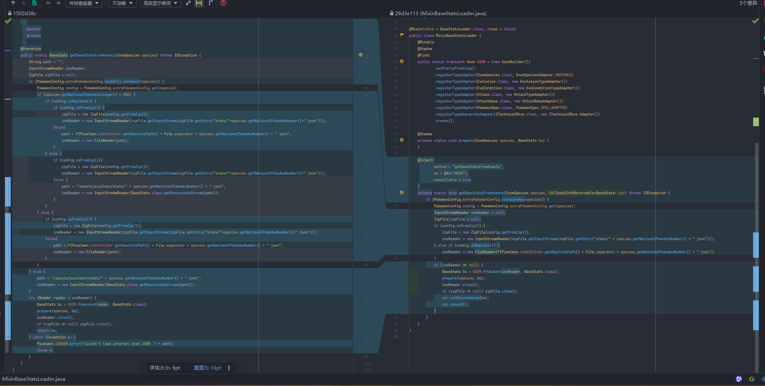Jump to previous difference with up arrow
The width and height of the screenshot is (765, 386).
click(13, 3)
